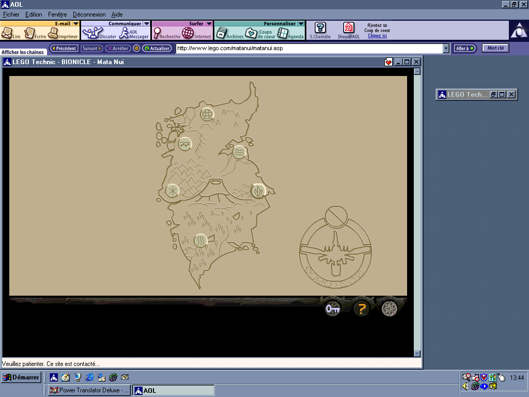Click the Mot clé button
The height and width of the screenshot is (397, 529).
tap(495, 48)
